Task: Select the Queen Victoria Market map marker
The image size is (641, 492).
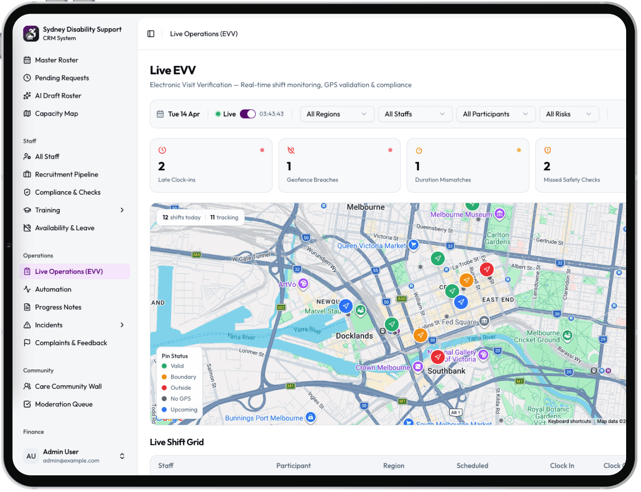Action: (413, 245)
